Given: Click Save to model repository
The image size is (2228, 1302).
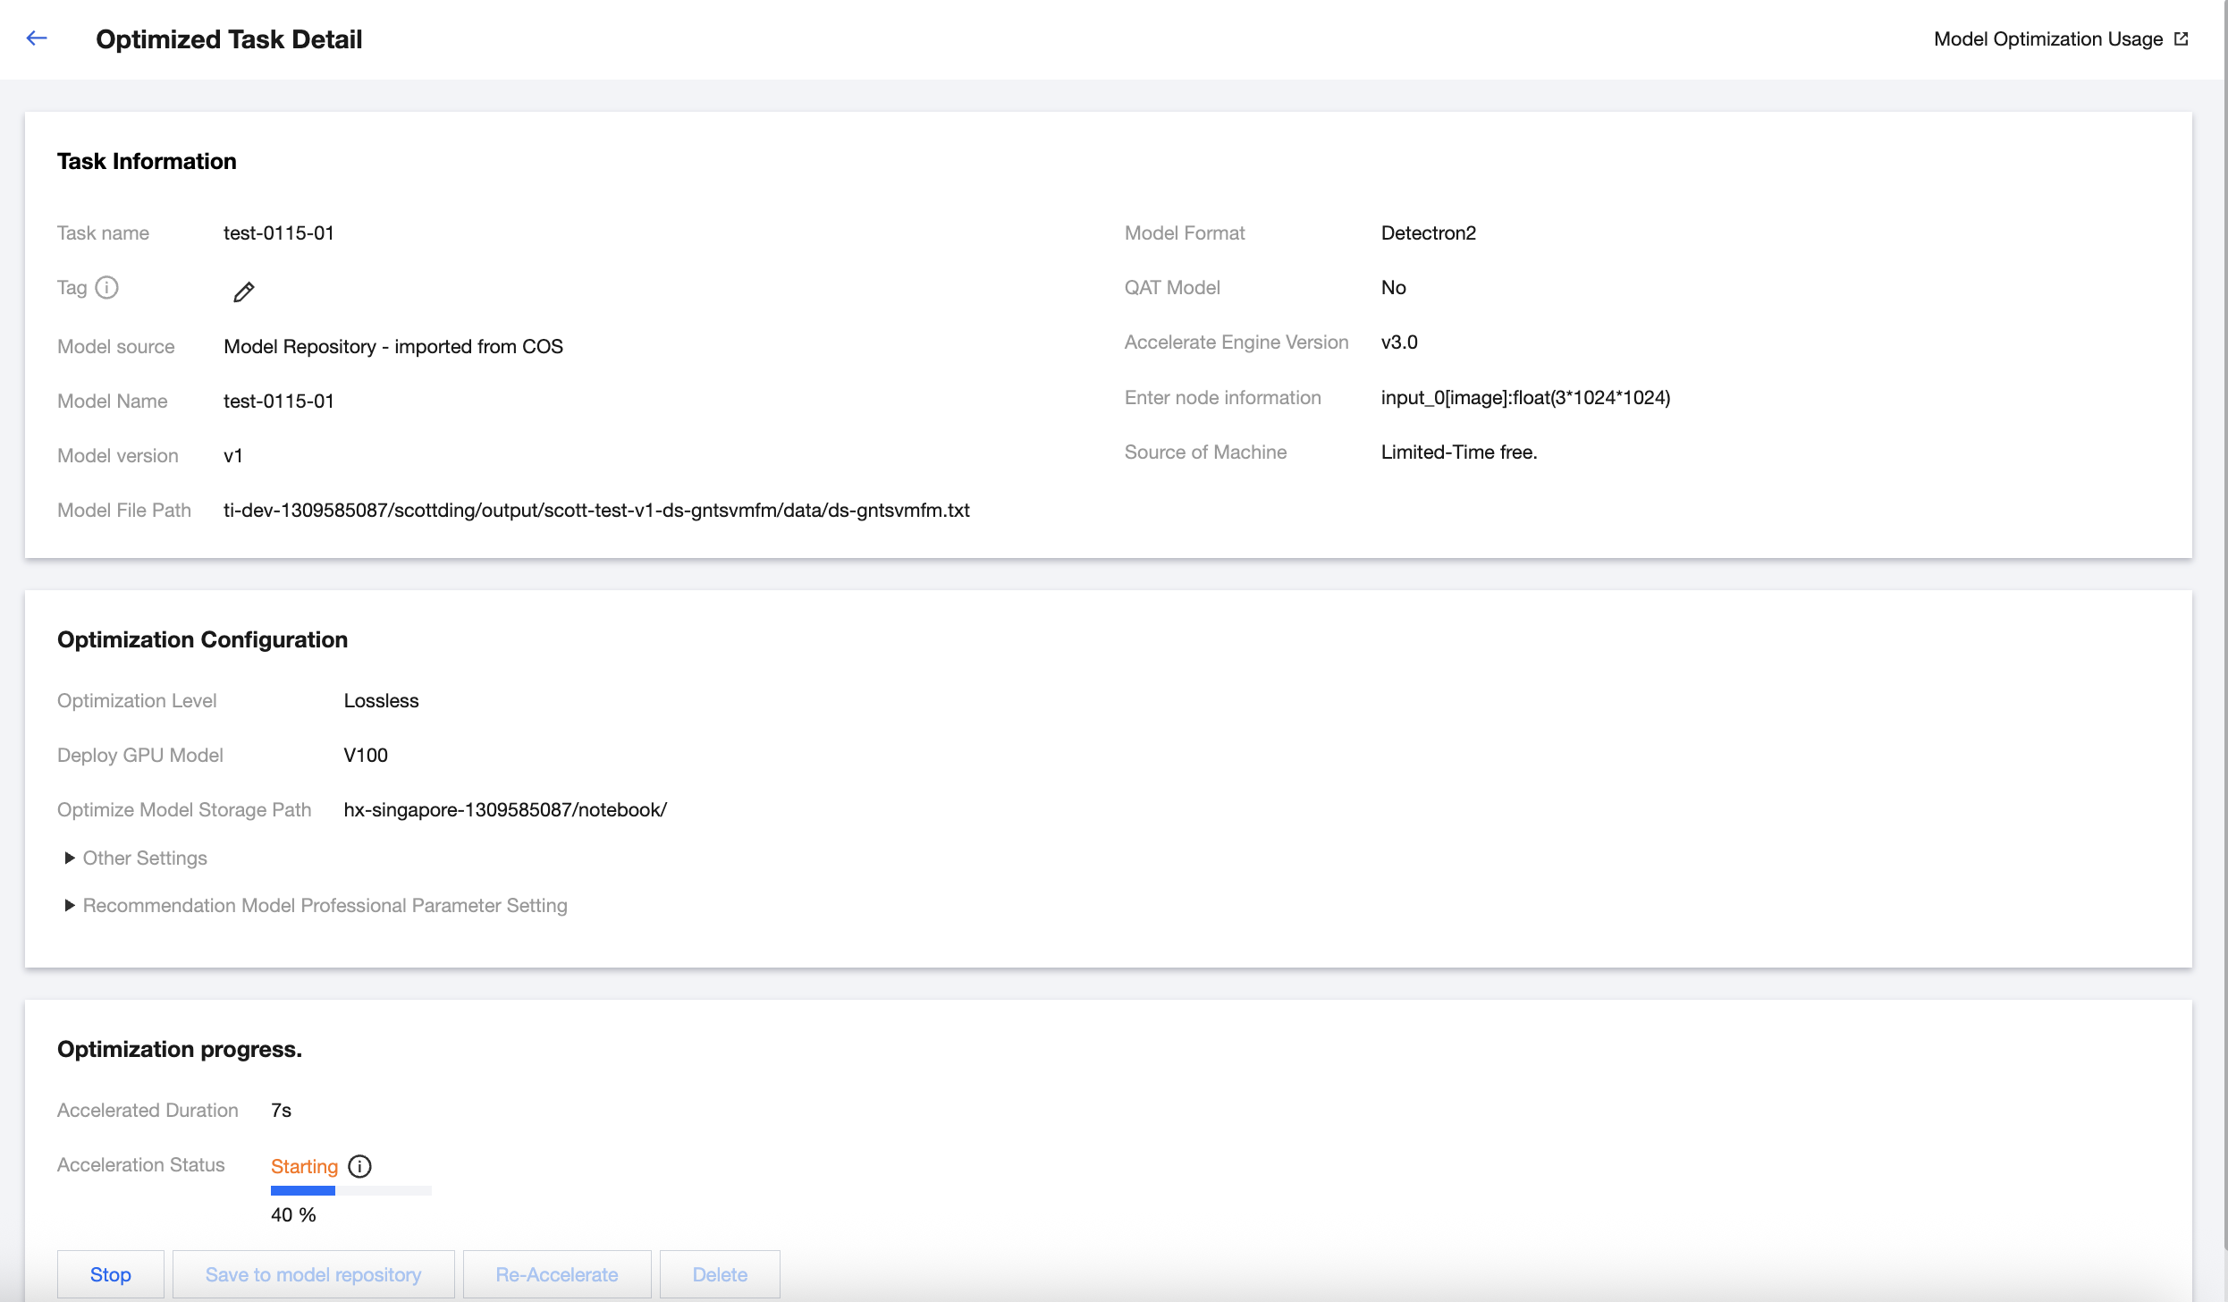Looking at the screenshot, I should coord(313,1274).
